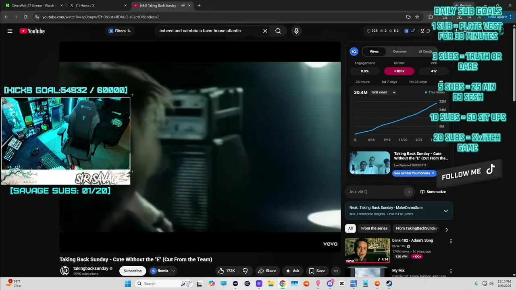The image size is (516, 290).
Task: Click the round vidIQ logo in the panel
Action: point(354,52)
